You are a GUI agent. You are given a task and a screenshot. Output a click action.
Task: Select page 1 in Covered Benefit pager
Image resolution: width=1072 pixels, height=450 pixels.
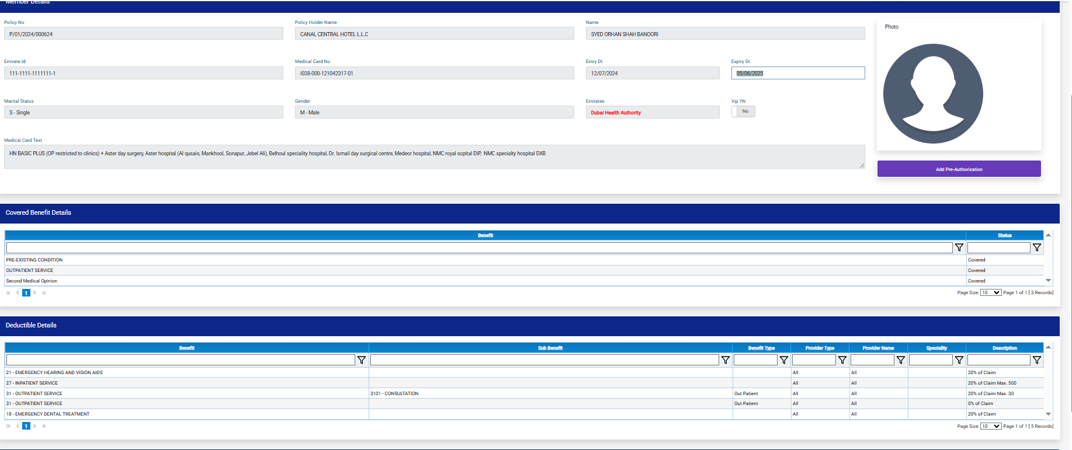pos(26,293)
